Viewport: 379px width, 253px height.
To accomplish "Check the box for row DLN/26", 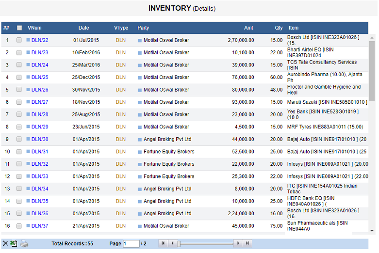I will 19,89.
